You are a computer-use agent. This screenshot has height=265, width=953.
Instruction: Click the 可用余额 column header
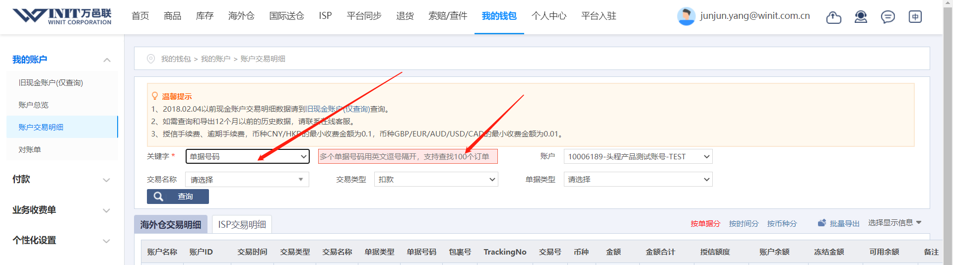(x=884, y=252)
